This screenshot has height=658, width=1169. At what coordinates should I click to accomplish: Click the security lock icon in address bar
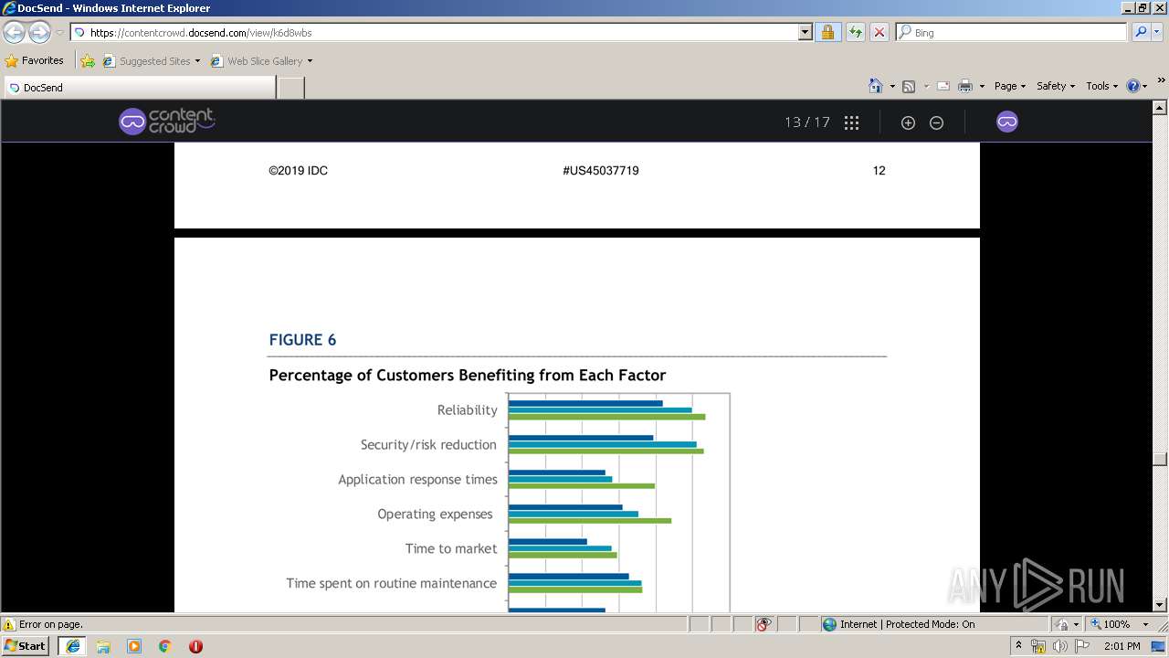click(x=827, y=32)
